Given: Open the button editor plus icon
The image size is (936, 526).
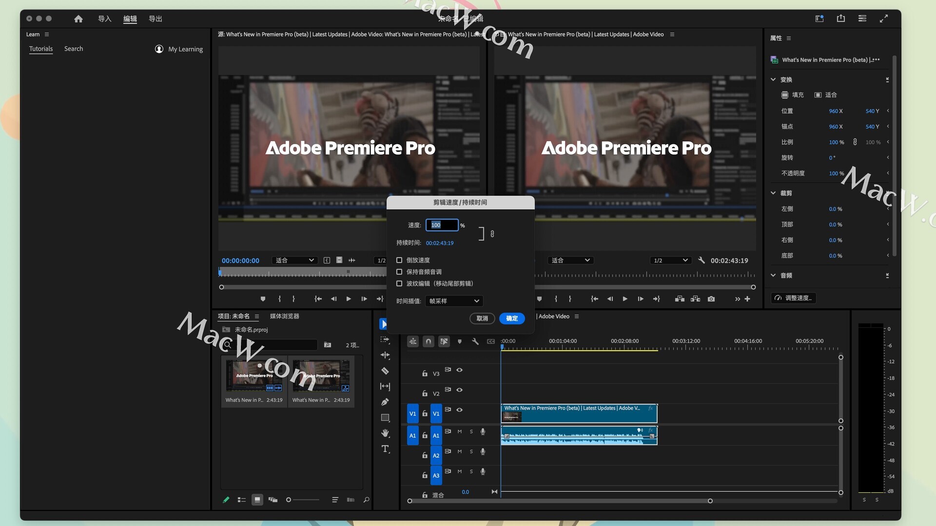Looking at the screenshot, I should click(x=747, y=299).
